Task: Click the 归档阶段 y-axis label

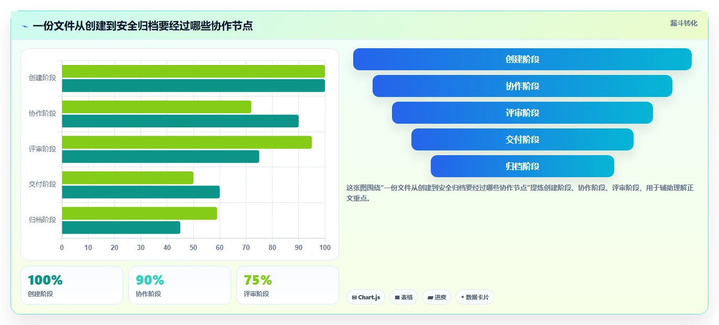Action: point(42,220)
